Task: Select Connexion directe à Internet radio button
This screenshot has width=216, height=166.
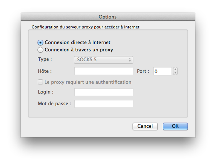Action: (40, 43)
